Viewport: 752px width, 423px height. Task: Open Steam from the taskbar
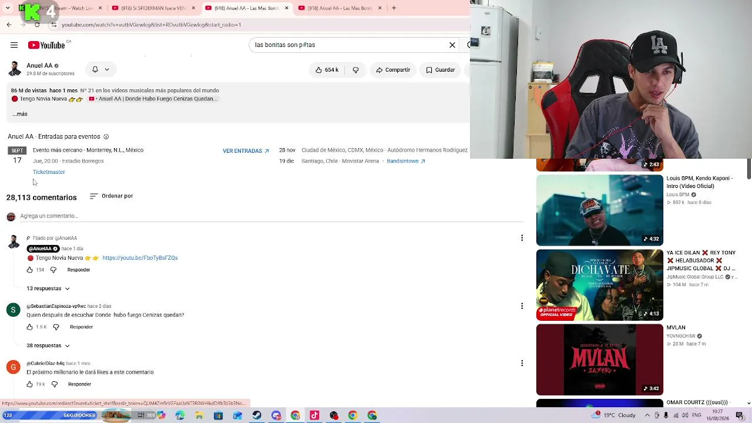pos(257,415)
